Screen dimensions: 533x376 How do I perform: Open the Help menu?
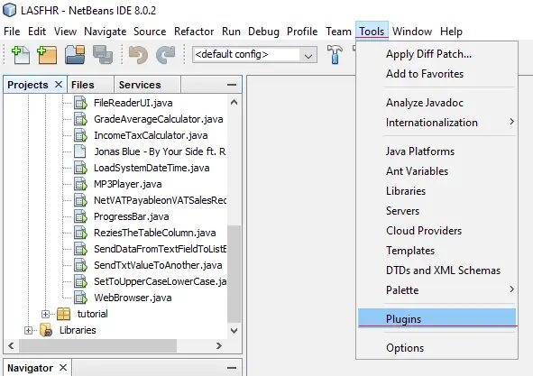point(451,32)
